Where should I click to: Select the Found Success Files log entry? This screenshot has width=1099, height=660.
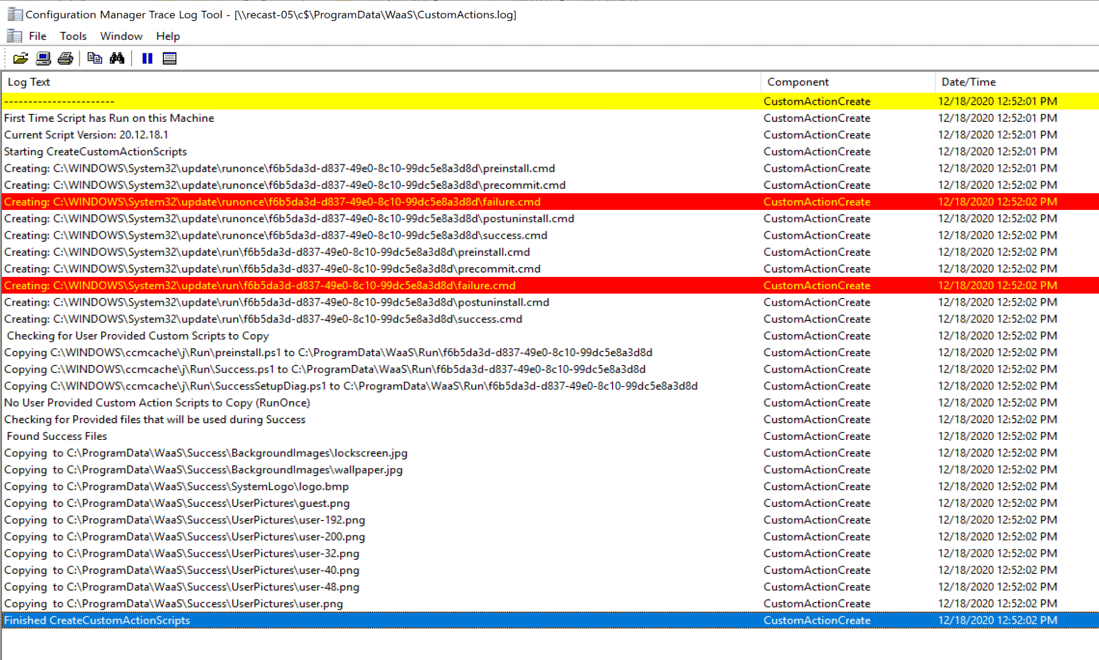coord(56,436)
